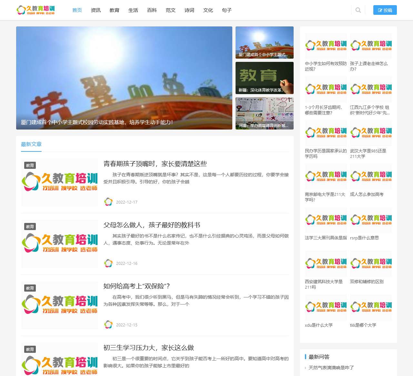Screen dimensions: 413x376
Task: Click author avatar beside date 2022-12-15
Action: pyautogui.click(x=108, y=324)
